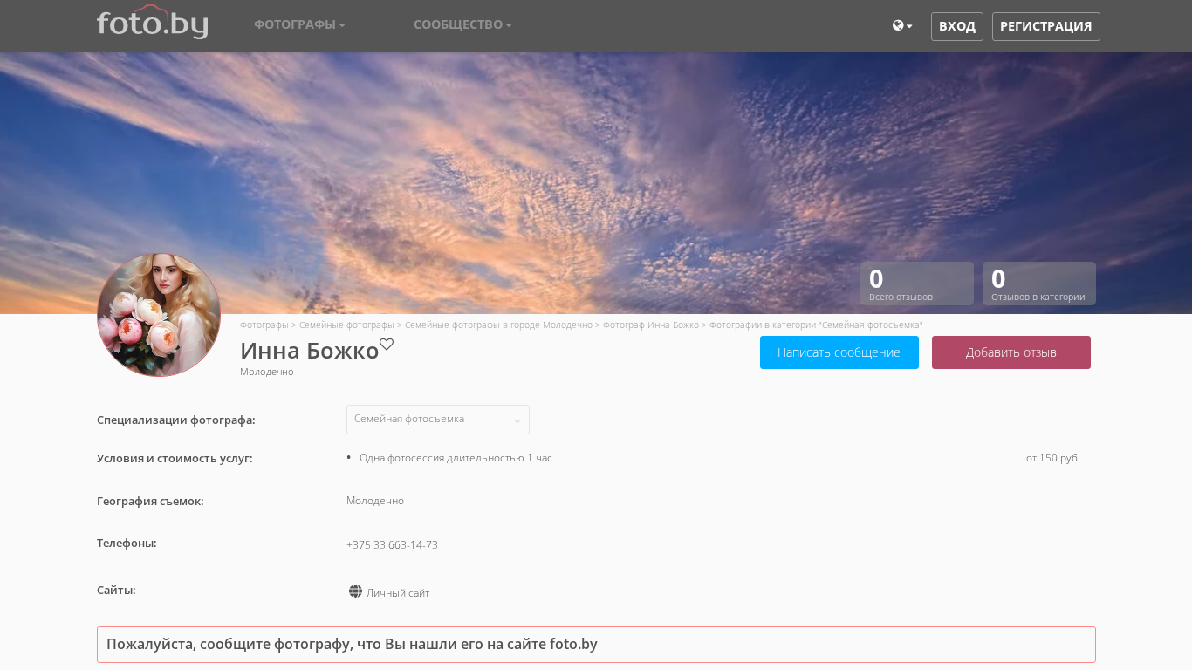This screenshot has width=1192, height=670.
Task: Open the Фотографы menu
Action: (x=299, y=24)
